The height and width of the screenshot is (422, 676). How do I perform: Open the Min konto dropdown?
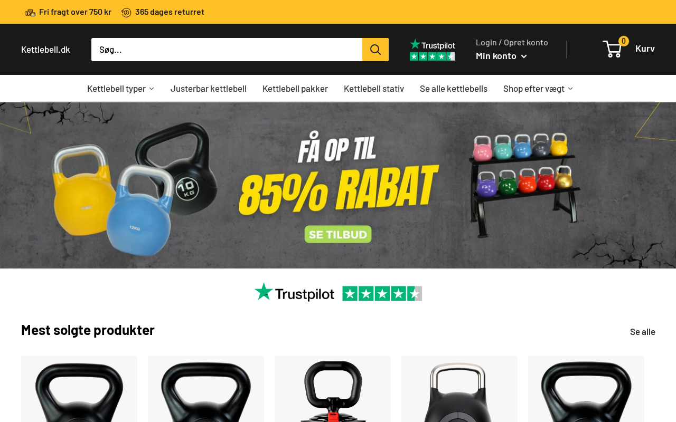coord(501,55)
